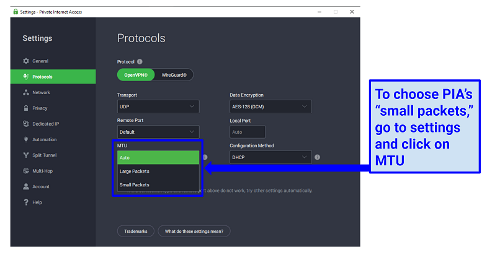The height and width of the screenshot is (260, 500).
Task: Open Network settings page
Action: [53, 92]
